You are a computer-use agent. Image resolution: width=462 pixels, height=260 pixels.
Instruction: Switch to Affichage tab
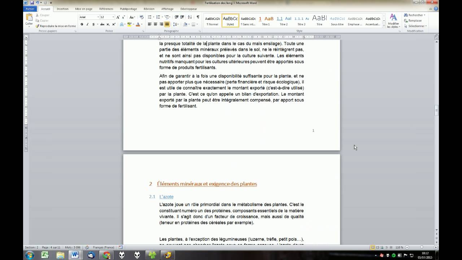pyautogui.click(x=167, y=9)
